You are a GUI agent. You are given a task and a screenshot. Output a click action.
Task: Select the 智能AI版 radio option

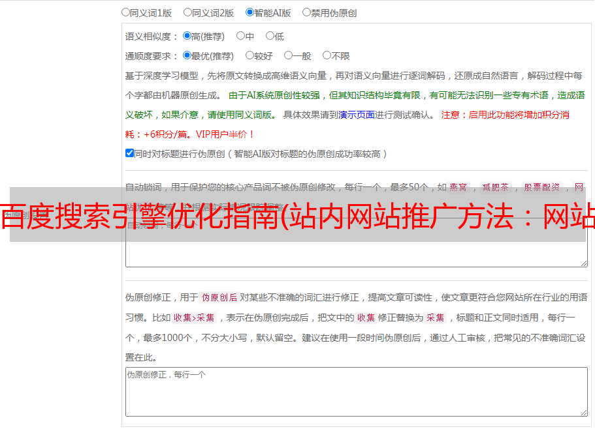(249, 12)
